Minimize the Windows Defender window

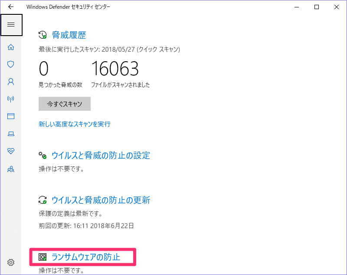pyautogui.click(x=297, y=7)
